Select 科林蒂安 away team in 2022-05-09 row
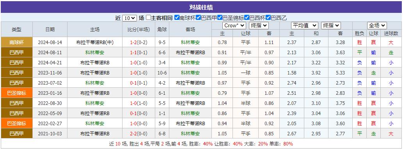This screenshot has height=149, width=403. click(x=190, y=113)
